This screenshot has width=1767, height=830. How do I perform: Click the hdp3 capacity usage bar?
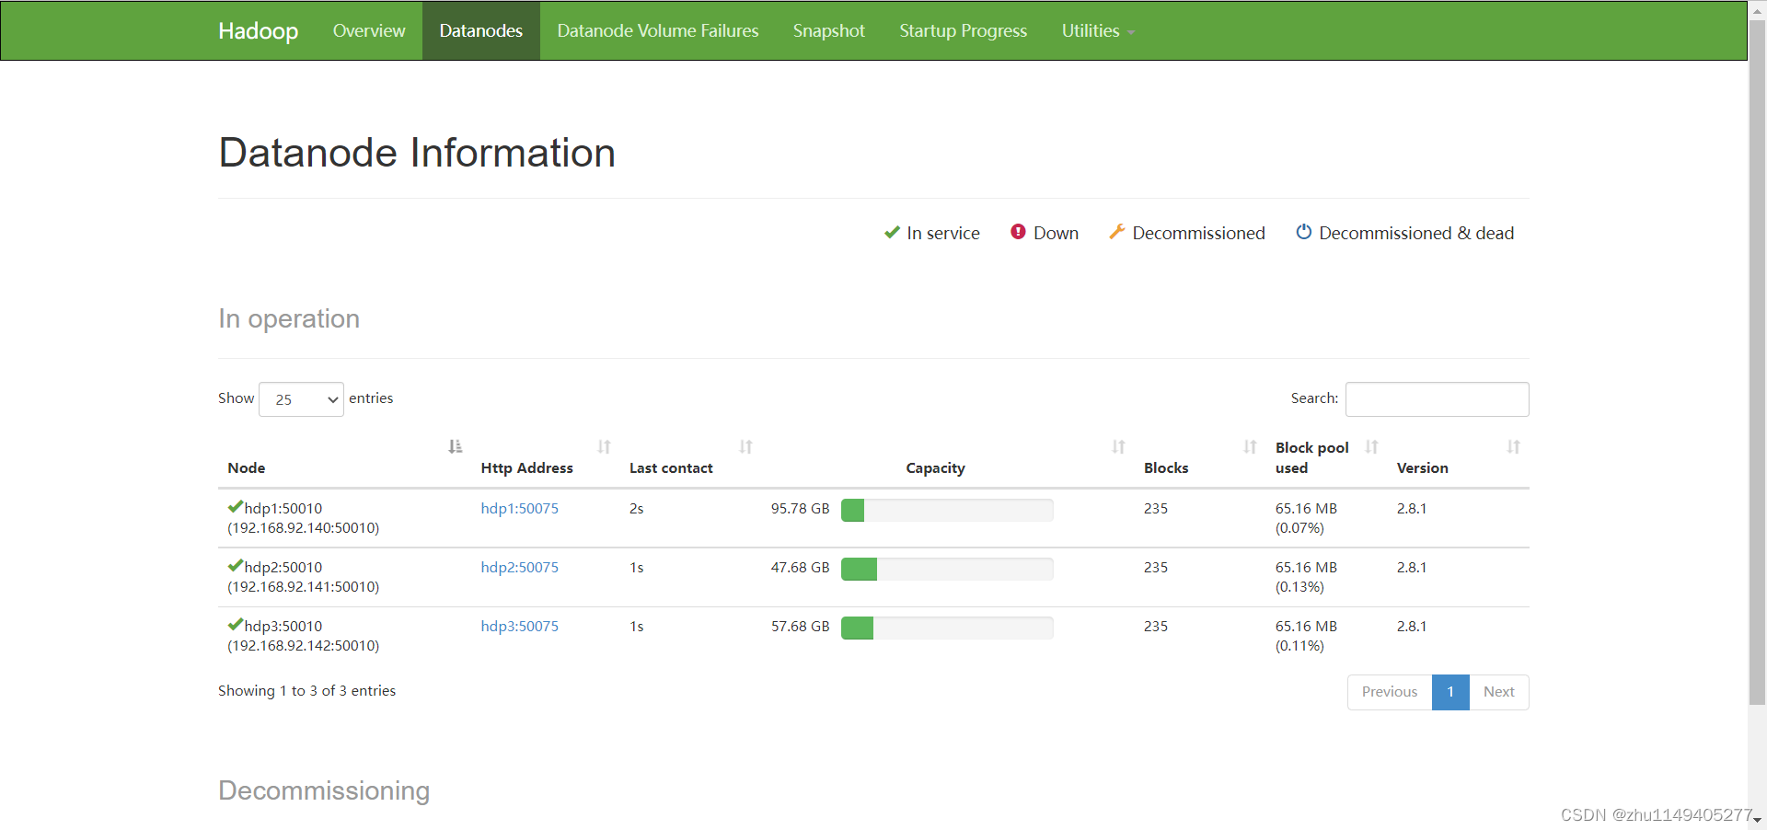(947, 628)
